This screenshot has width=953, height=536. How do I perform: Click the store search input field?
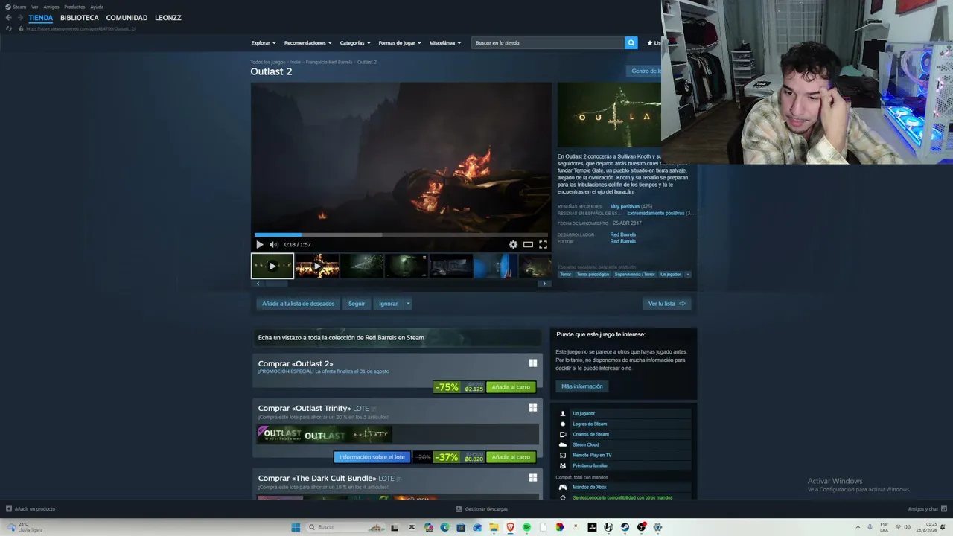point(548,43)
